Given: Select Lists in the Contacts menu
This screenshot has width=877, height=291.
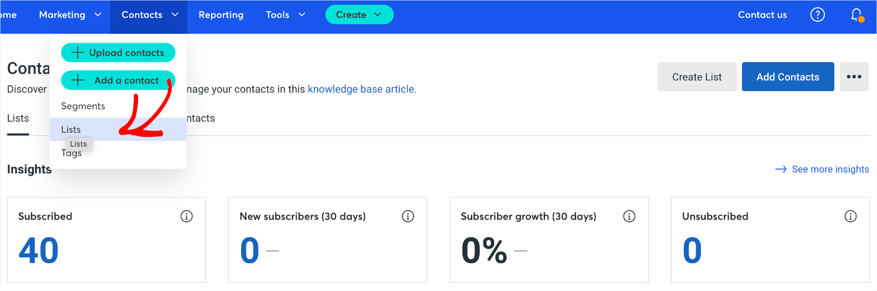Looking at the screenshot, I should coord(71,130).
